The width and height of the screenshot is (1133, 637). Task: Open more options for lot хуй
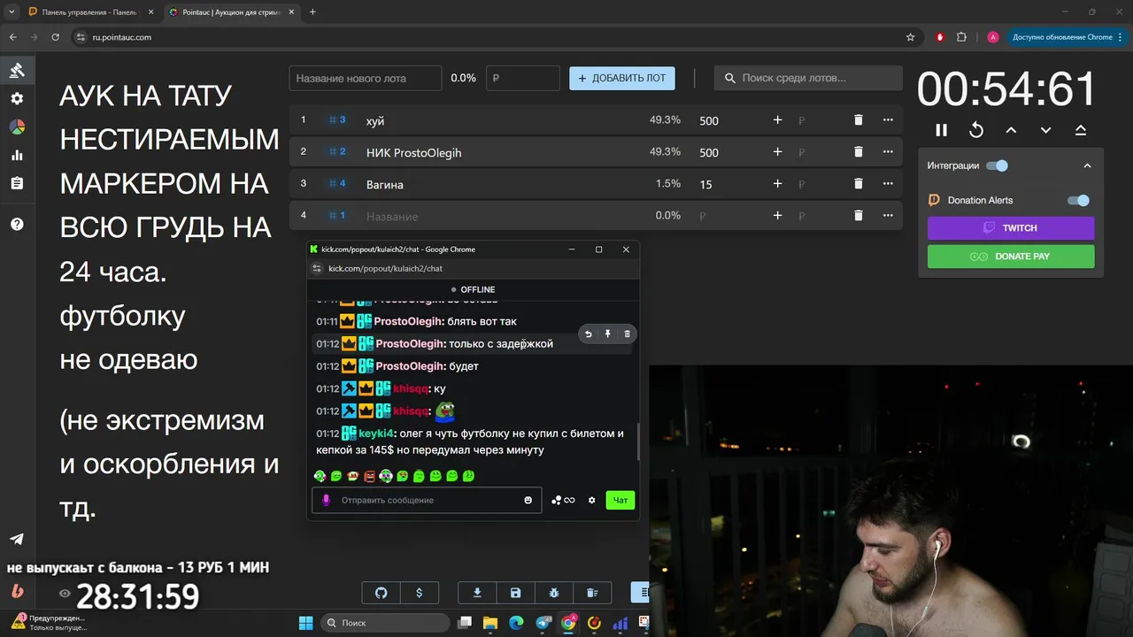coord(888,120)
